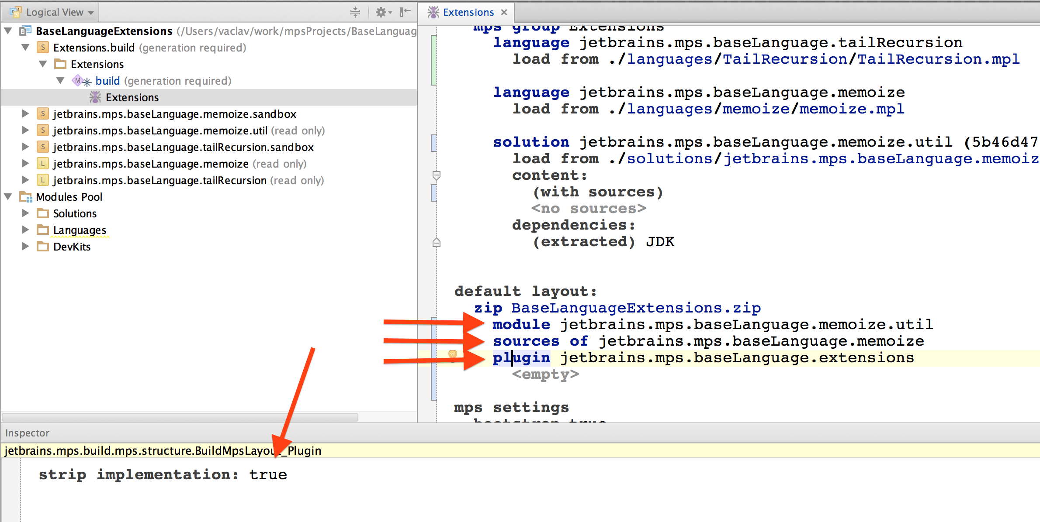This screenshot has height=522, width=1040.
Task: Toggle fold marker beside extracted JDK line
Action: (x=436, y=242)
